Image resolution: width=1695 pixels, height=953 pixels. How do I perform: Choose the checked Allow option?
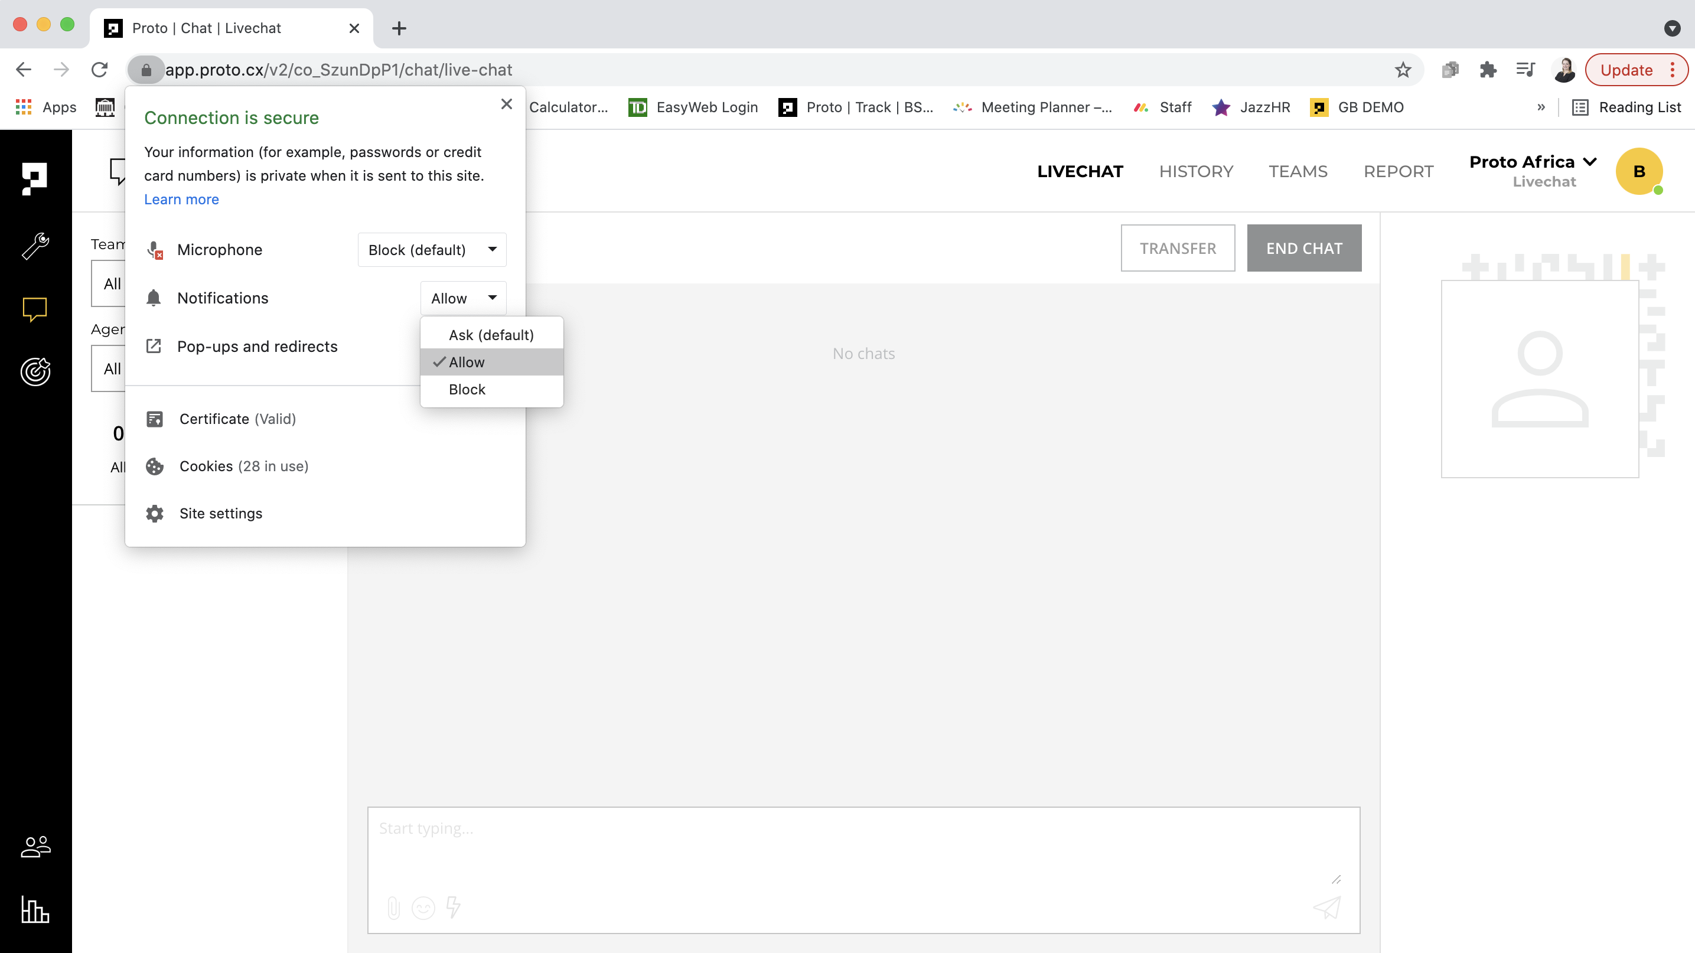(467, 363)
